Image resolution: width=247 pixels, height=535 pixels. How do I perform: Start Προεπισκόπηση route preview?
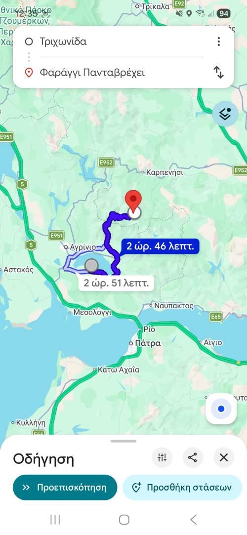click(65, 487)
